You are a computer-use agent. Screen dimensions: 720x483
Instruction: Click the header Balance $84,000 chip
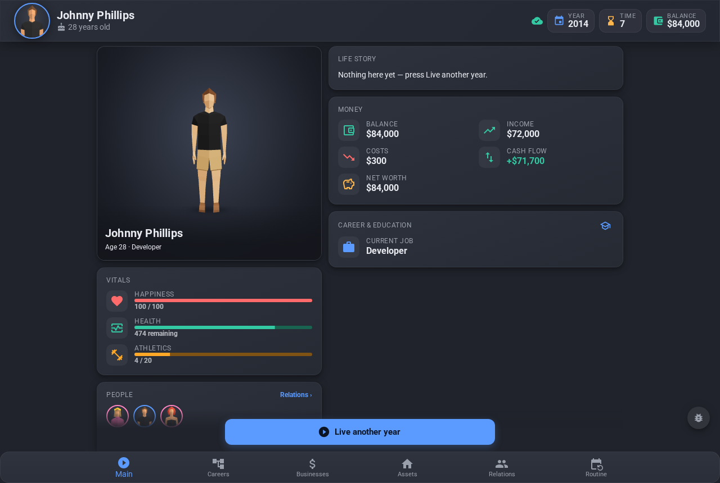pyautogui.click(x=676, y=21)
